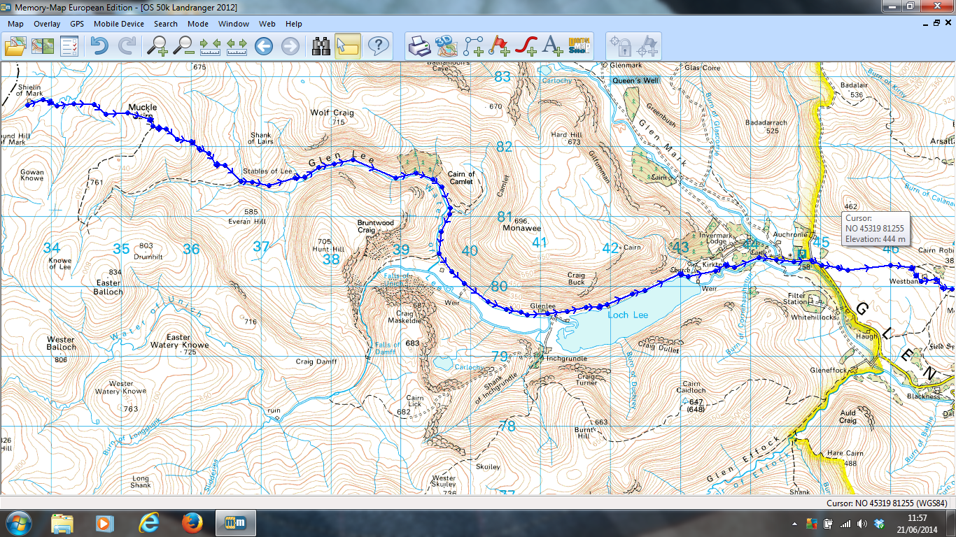Screen dimensions: 956x537
Task: Select the Add Mark flag tool
Action: coord(500,46)
